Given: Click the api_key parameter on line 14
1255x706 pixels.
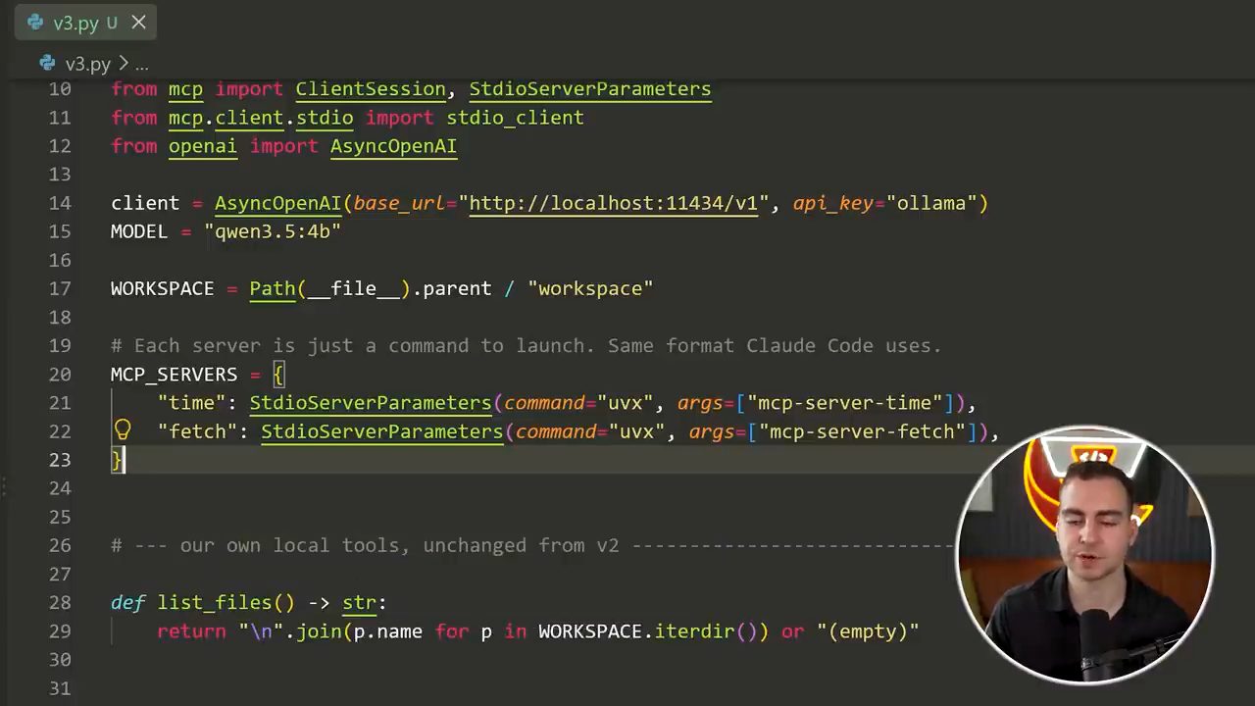Looking at the screenshot, I should tap(833, 203).
